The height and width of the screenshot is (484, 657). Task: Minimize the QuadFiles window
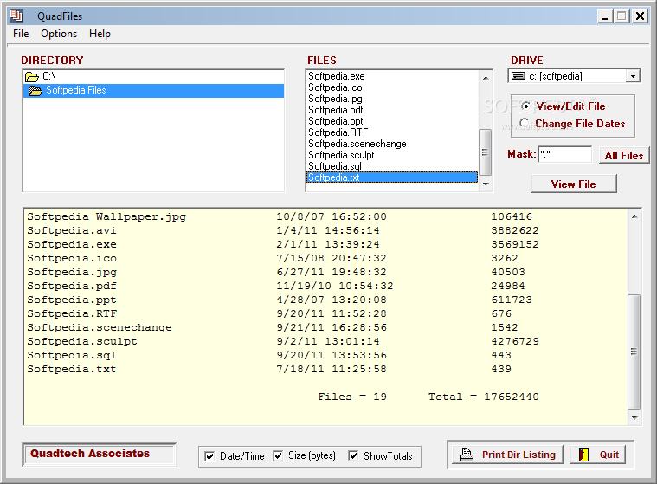pyautogui.click(x=604, y=16)
